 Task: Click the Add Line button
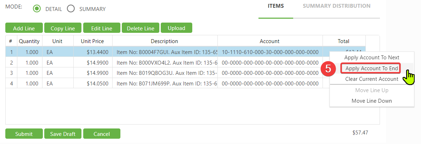(24, 28)
